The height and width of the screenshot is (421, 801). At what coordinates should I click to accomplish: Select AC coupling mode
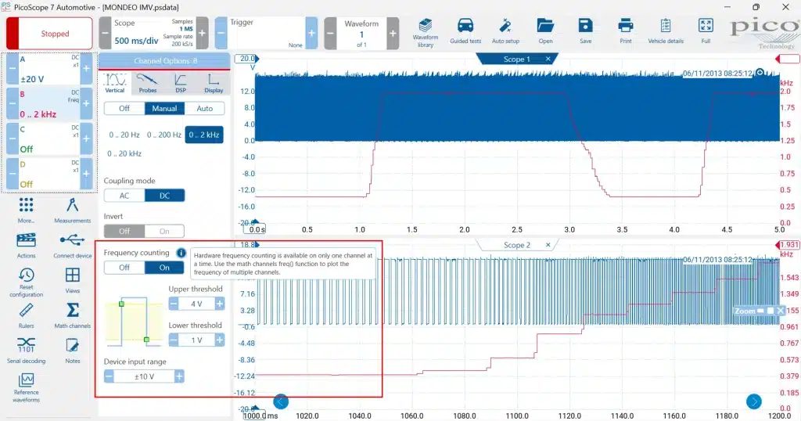pos(124,196)
